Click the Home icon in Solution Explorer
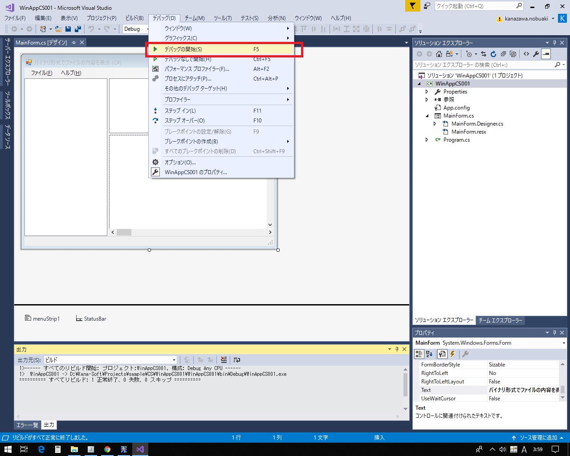Viewport: 570px width, 456px height. [439, 54]
